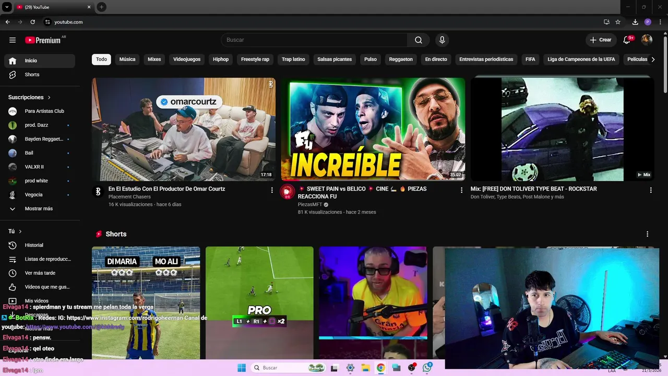Open Placement Chasers channel avatar

98,192
